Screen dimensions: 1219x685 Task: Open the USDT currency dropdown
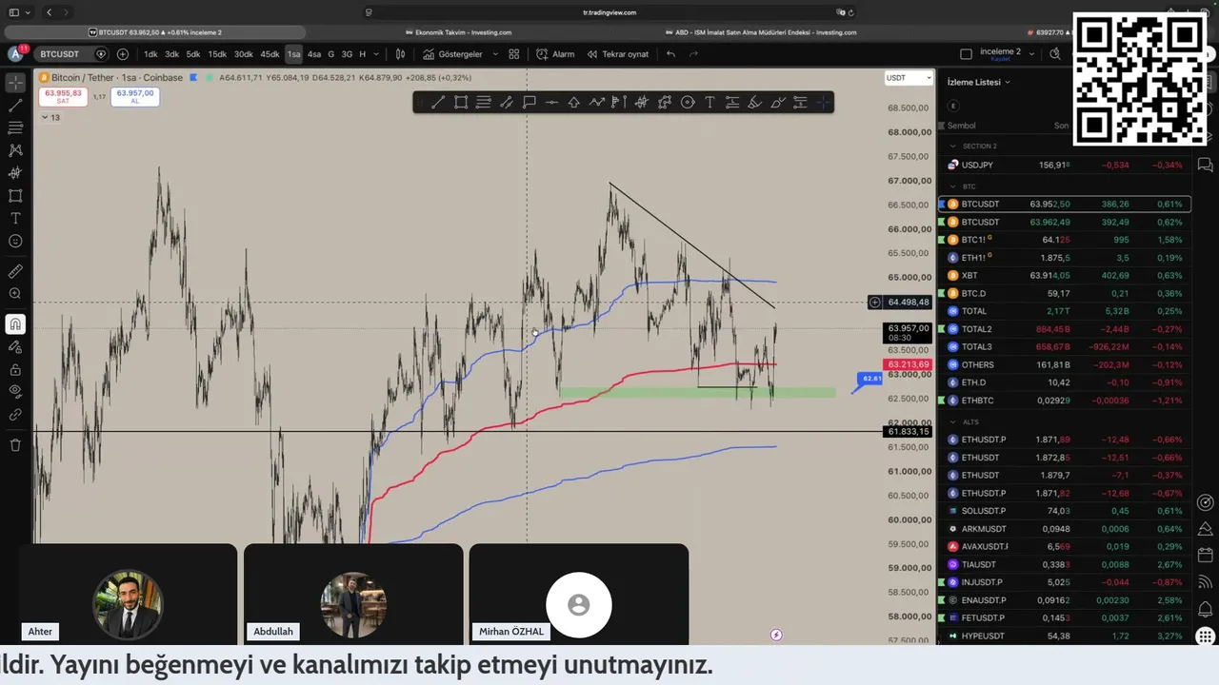click(x=908, y=78)
